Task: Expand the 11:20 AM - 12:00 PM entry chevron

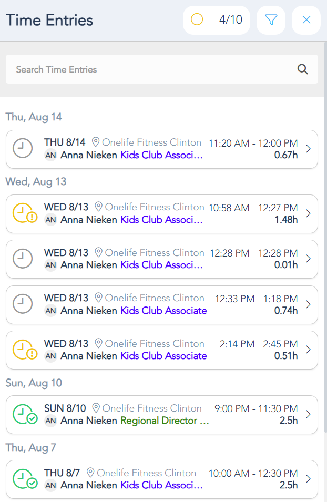Action: click(308, 149)
